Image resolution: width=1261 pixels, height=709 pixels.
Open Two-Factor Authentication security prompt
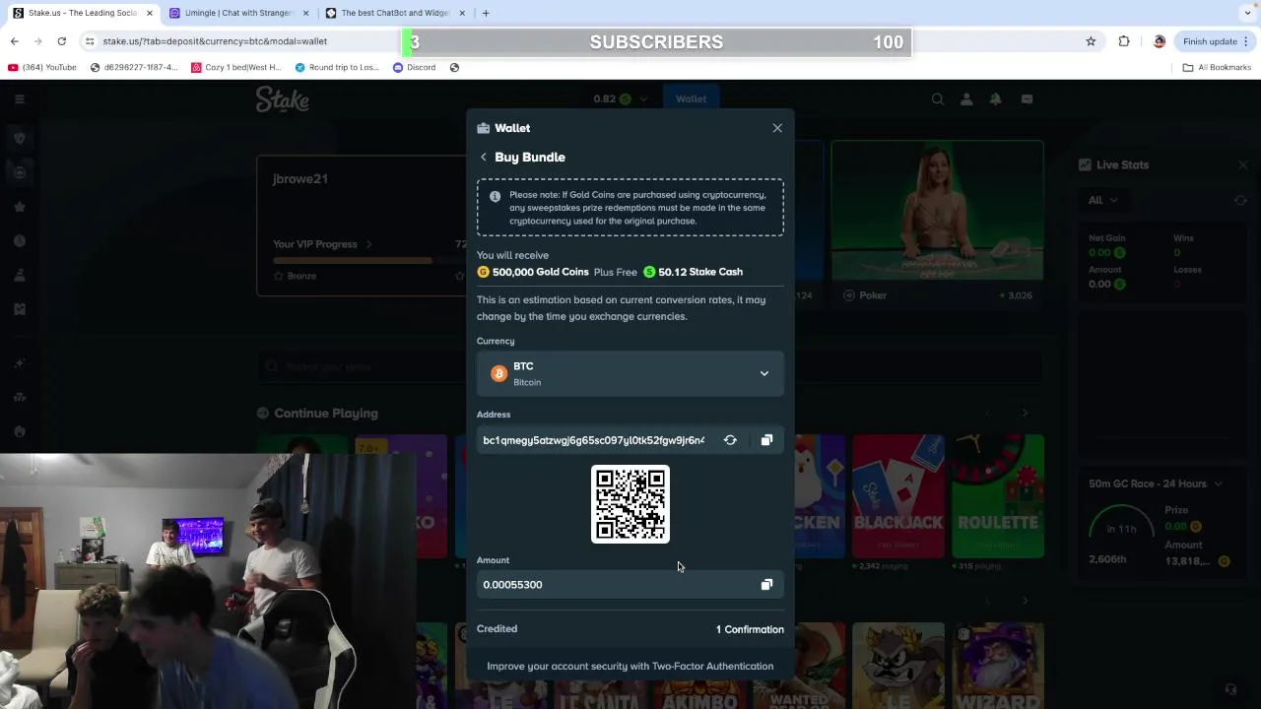point(630,667)
